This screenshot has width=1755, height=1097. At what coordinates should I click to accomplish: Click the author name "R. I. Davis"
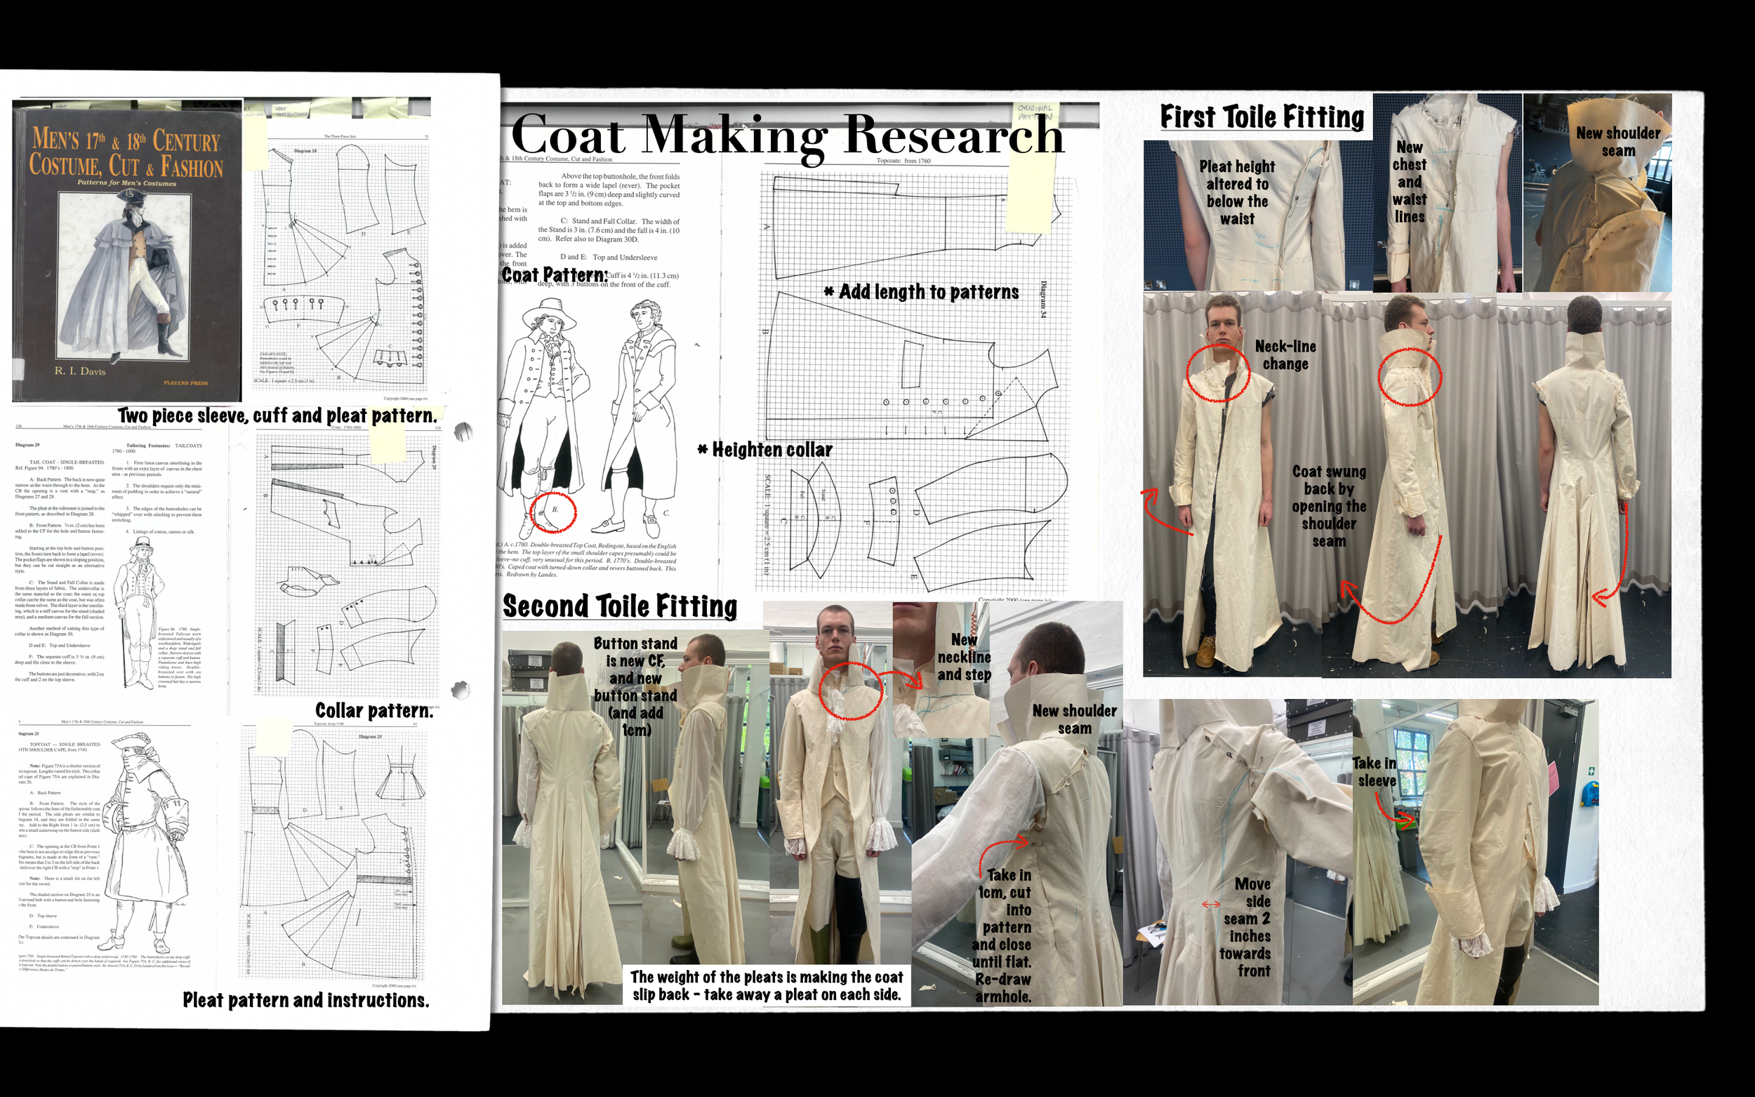80,371
